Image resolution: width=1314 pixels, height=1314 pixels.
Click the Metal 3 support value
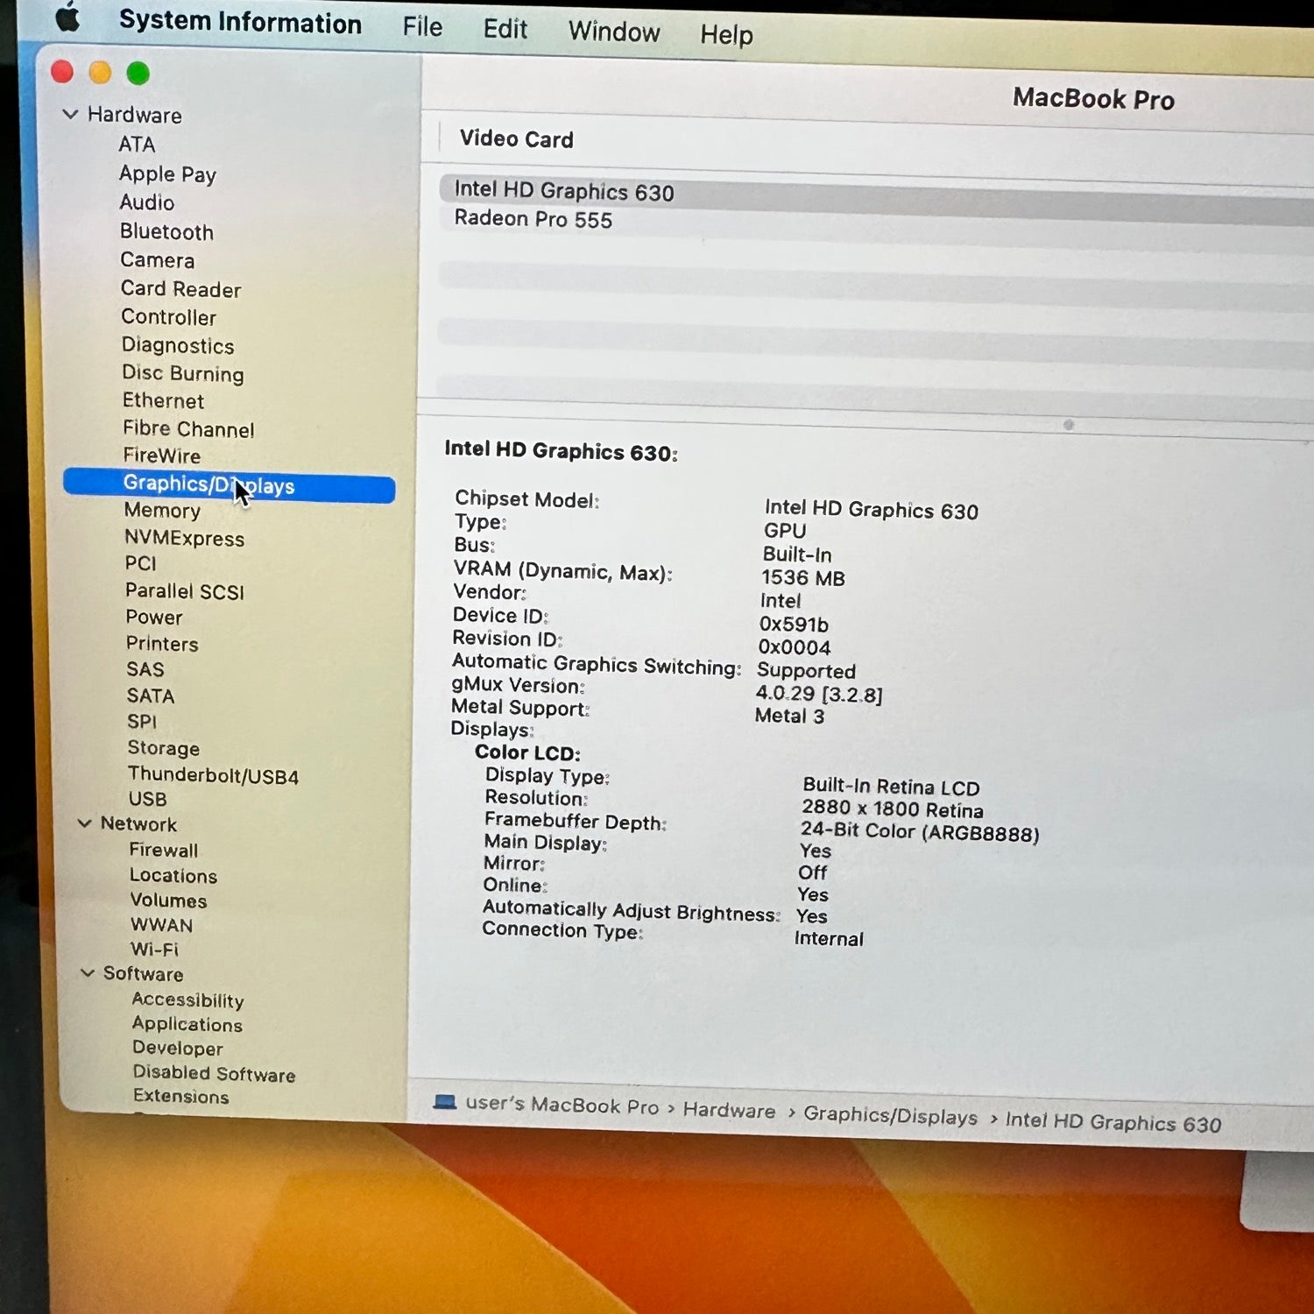pos(789,717)
